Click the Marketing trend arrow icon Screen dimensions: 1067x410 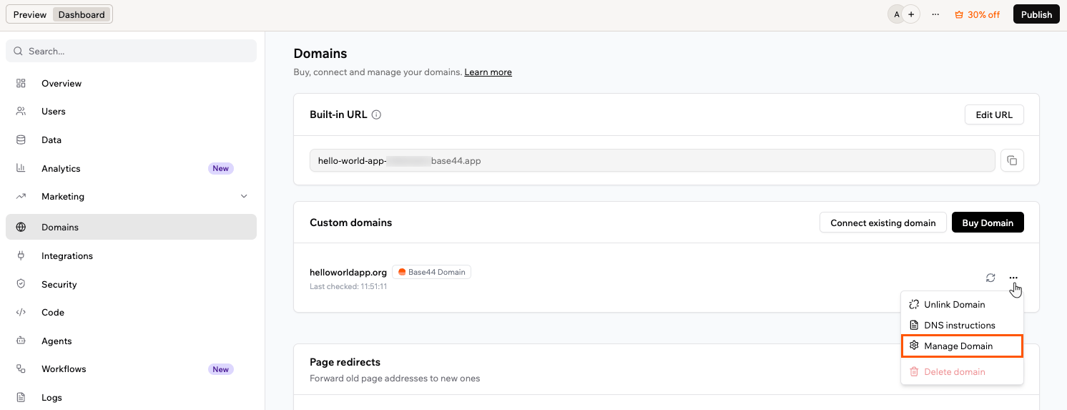coord(21,196)
